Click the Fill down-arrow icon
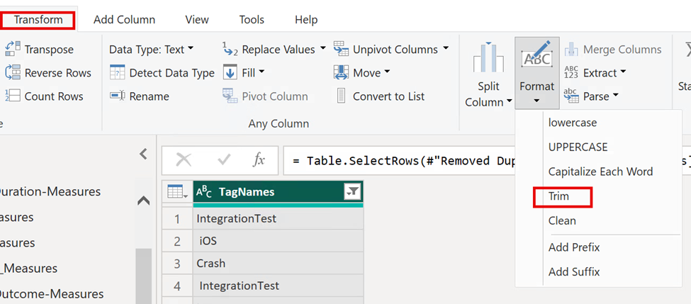Viewport: 691px width, 304px height. [230, 72]
